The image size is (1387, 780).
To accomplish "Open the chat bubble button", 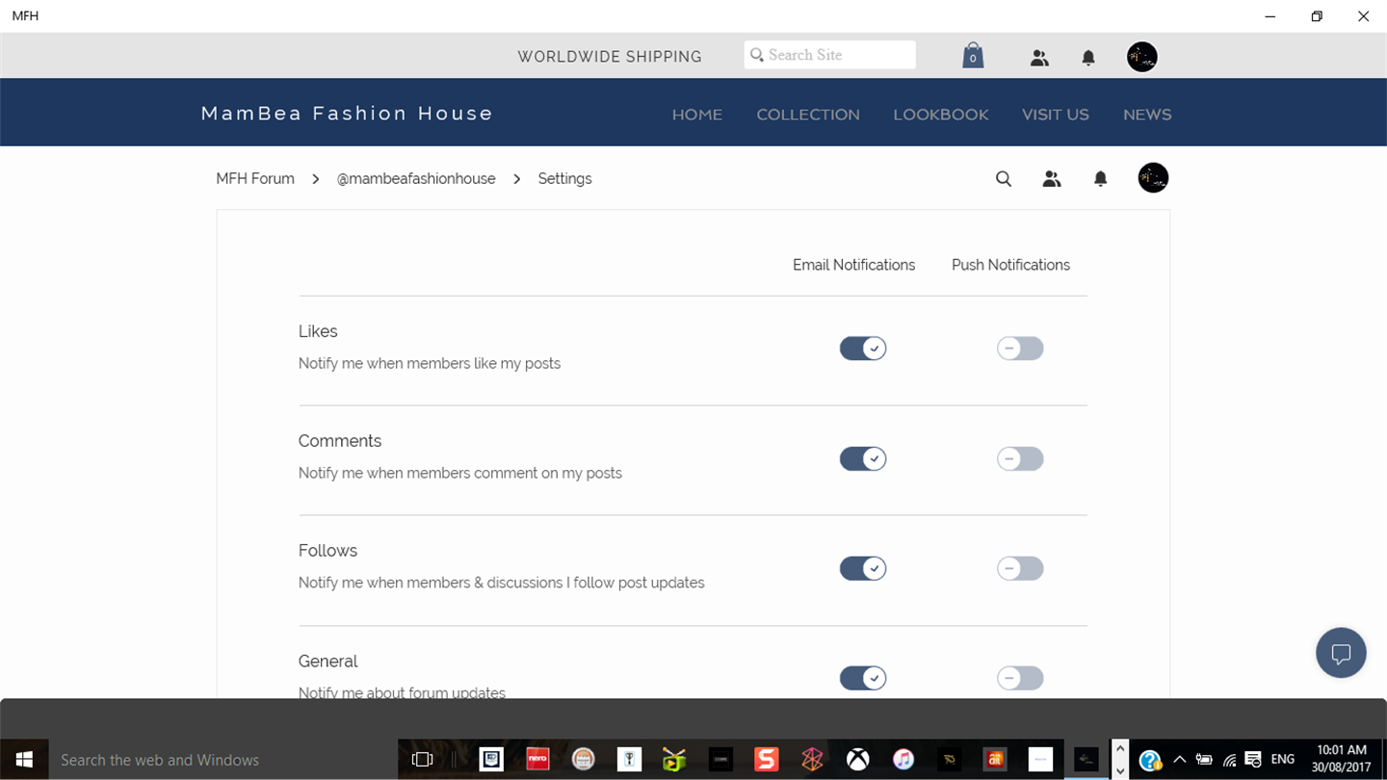I will (x=1341, y=653).
